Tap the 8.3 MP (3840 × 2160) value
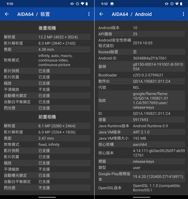The image size is (188, 199). point(57,43)
